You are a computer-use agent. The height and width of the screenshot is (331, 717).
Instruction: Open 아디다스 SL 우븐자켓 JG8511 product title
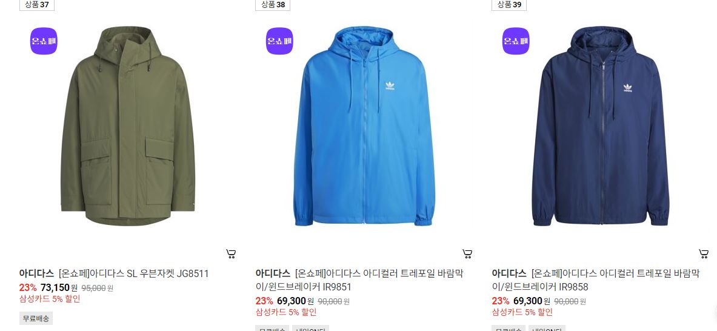click(133, 274)
